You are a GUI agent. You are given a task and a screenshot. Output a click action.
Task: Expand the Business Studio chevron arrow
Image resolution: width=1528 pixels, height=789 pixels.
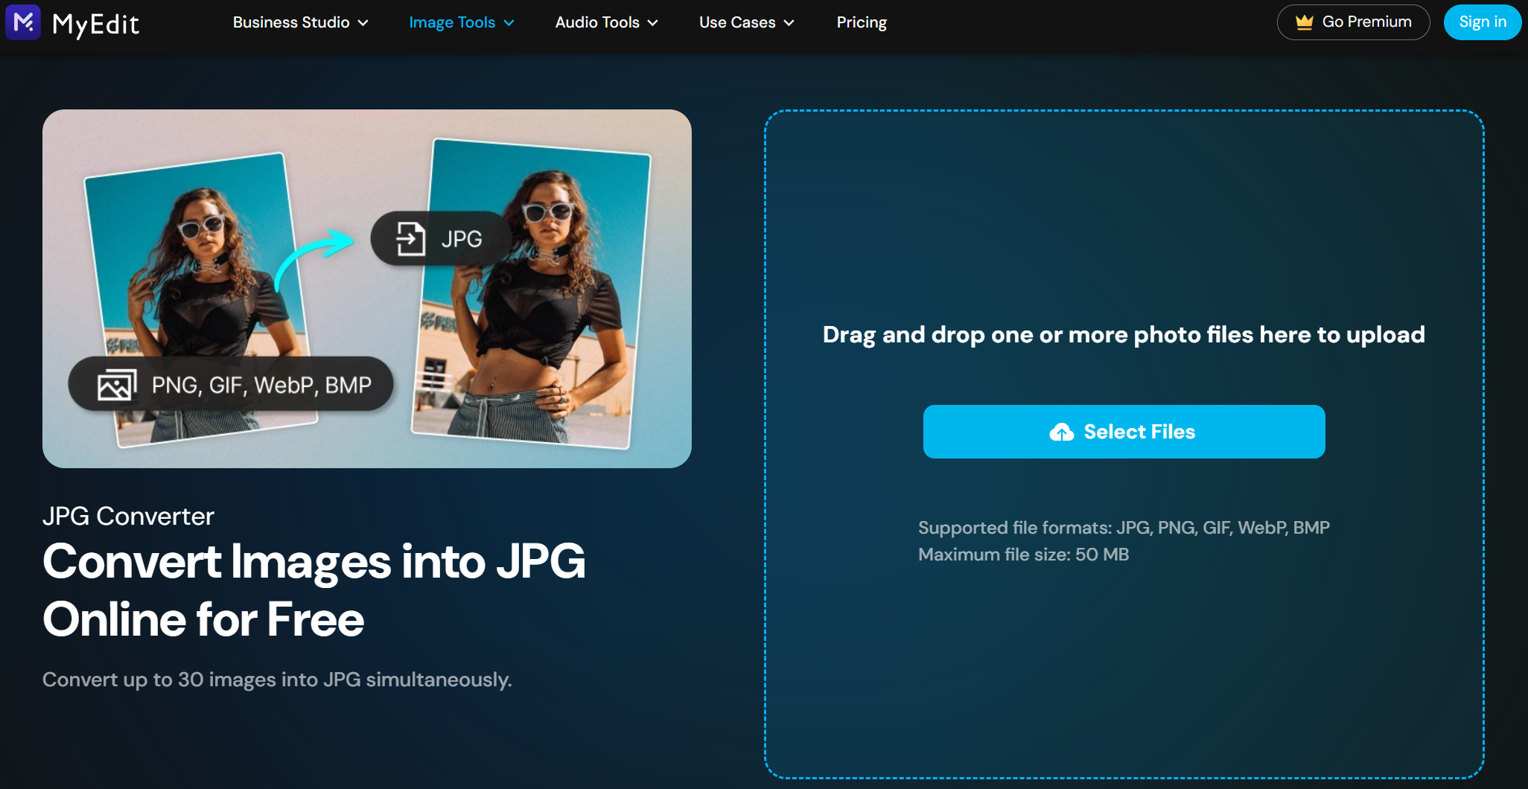(363, 23)
